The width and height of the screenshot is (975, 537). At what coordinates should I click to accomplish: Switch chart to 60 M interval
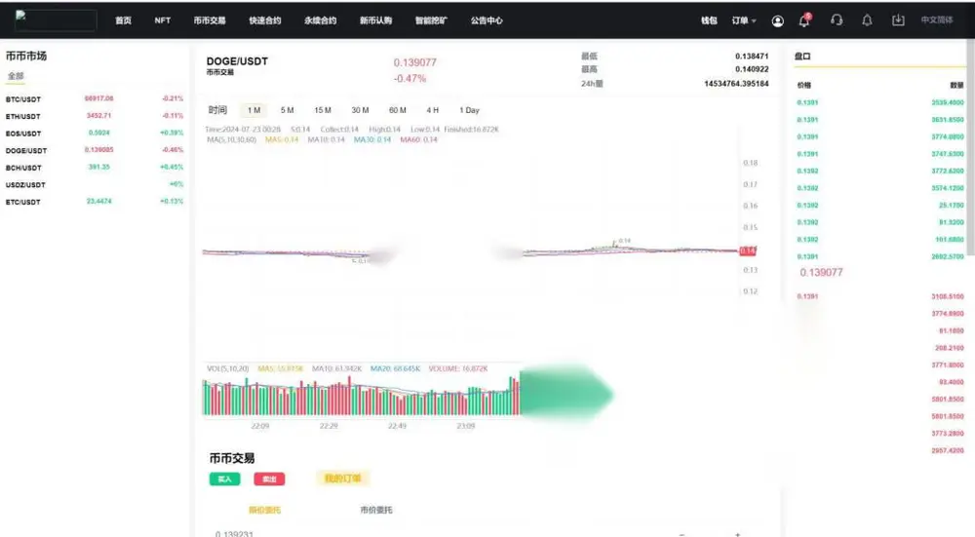[398, 110]
